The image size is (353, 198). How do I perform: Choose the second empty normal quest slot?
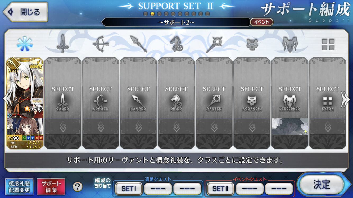coord(187,188)
